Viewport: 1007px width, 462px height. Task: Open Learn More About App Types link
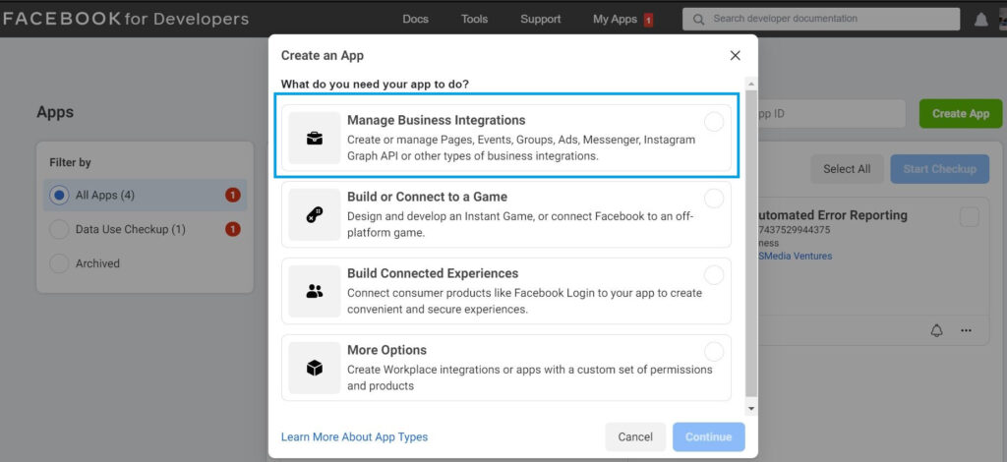point(354,437)
